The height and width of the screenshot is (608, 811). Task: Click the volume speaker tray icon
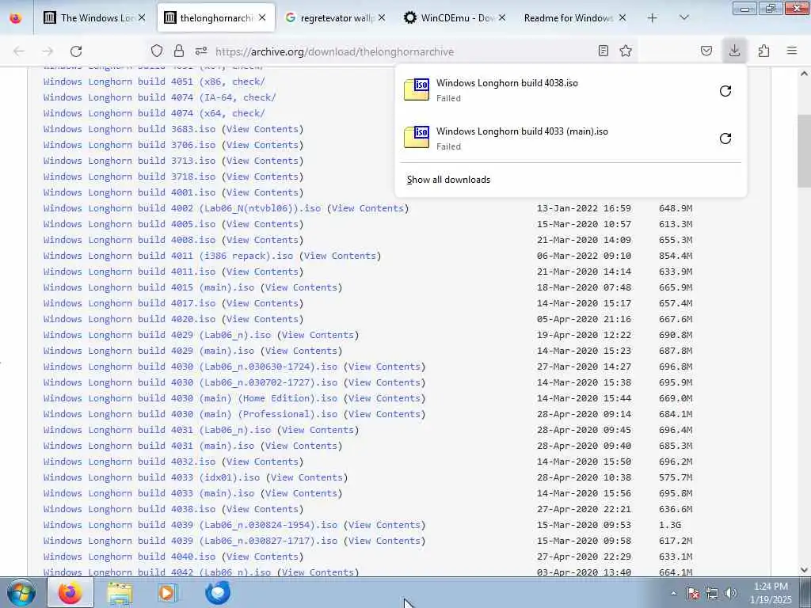point(730,593)
